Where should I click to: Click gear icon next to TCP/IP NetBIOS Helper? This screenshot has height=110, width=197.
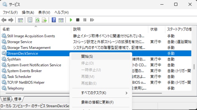(x=4, y=82)
